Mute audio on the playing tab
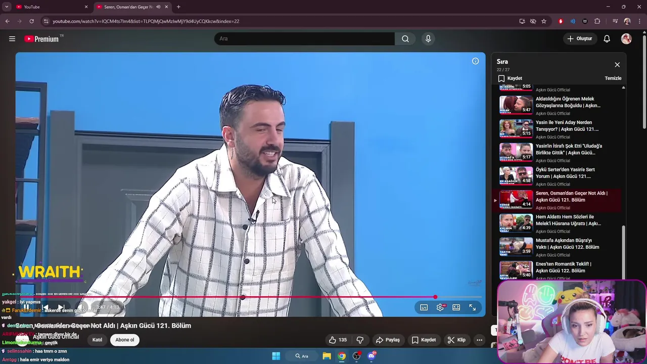The height and width of the screenshot is (364, 647). [158, 7]
